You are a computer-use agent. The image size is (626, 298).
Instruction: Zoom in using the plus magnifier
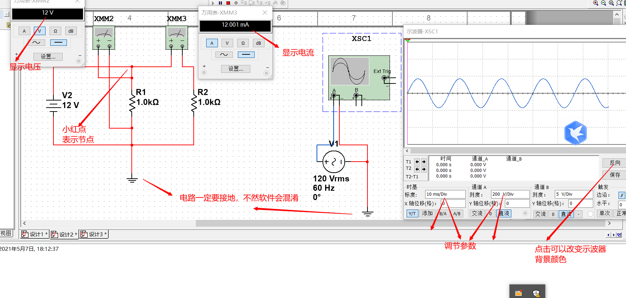click(x=596, y=3)
